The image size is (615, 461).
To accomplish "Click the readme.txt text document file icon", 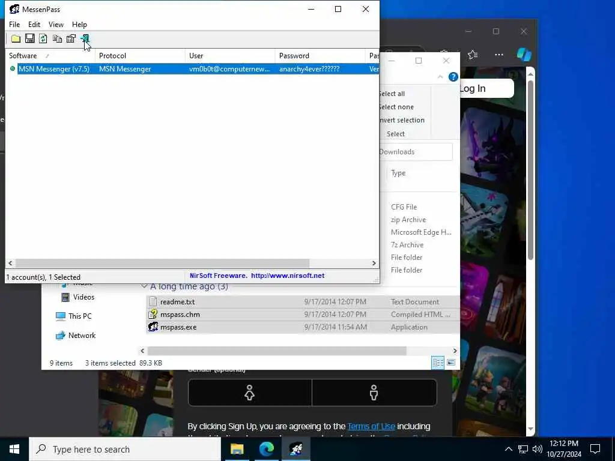I will pyautogui.click(x=153, y=302).
